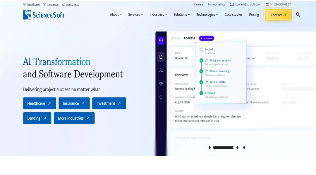
Task: Select the document icon in dark sidebar
Action: [161, 57]
